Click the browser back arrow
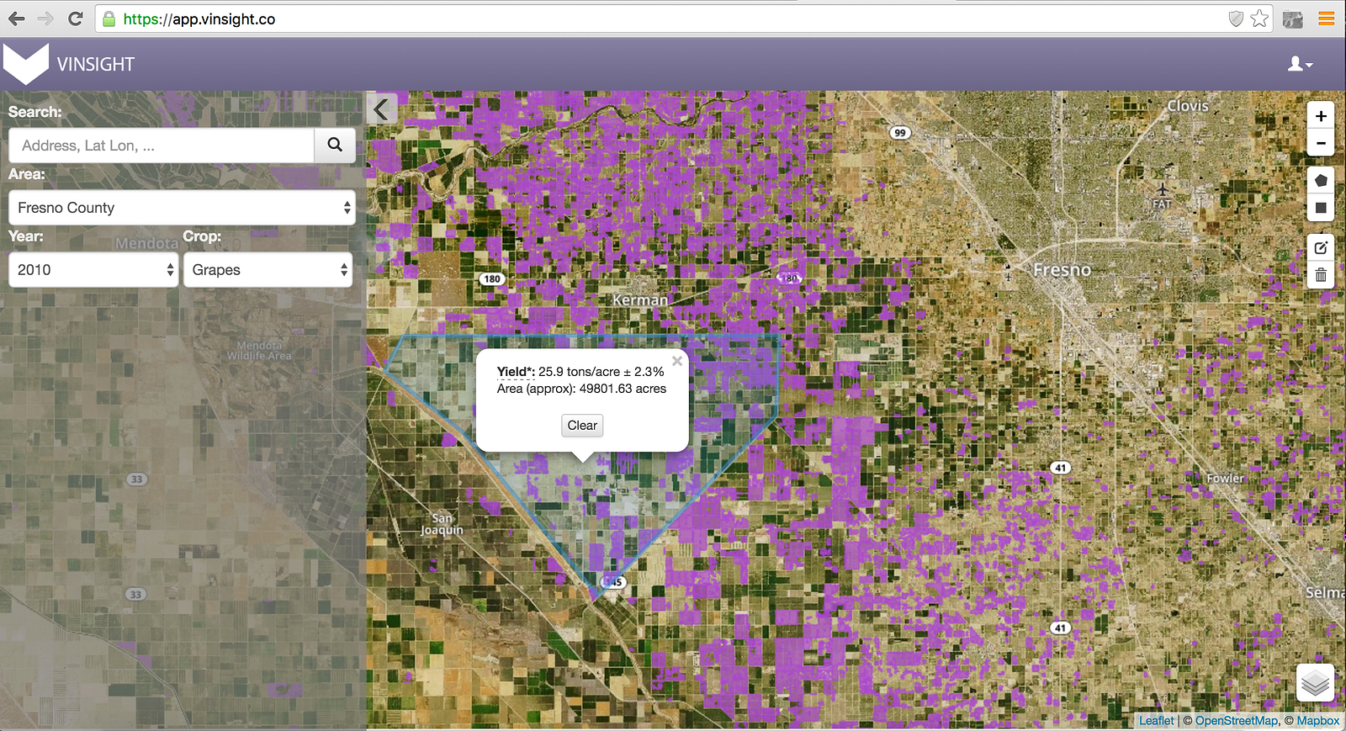 tap(17, 19)
